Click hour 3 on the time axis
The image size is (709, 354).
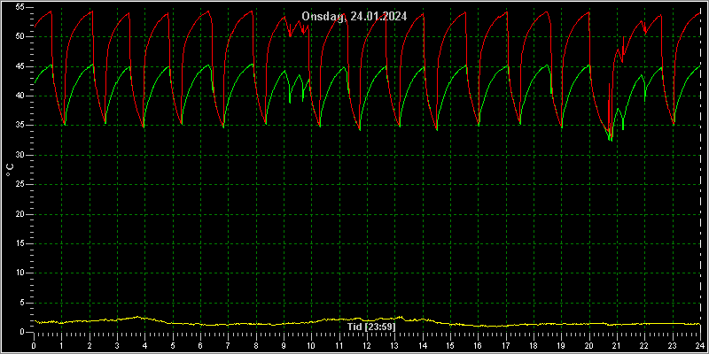pyautogui.click(x=117, y=345)
